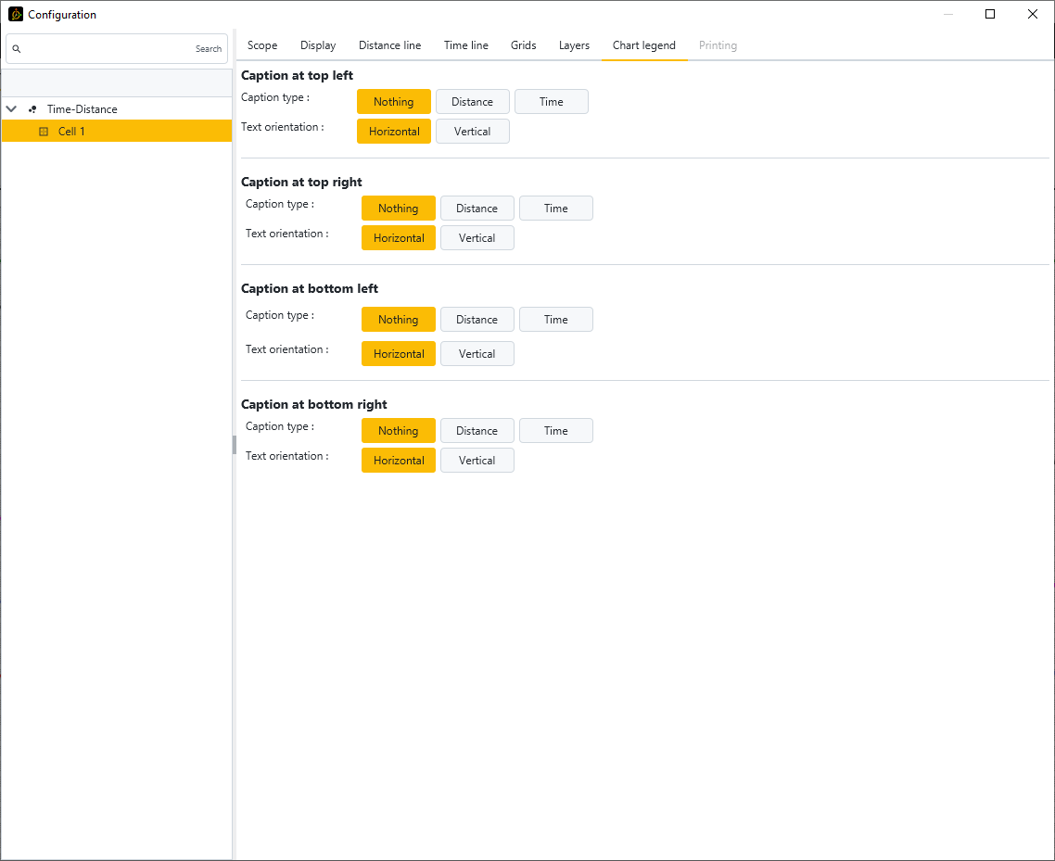This screenshot has height=861, width=1055.
Task: Select Nothing for top right caption type
Action: click(x=398, y=209)
